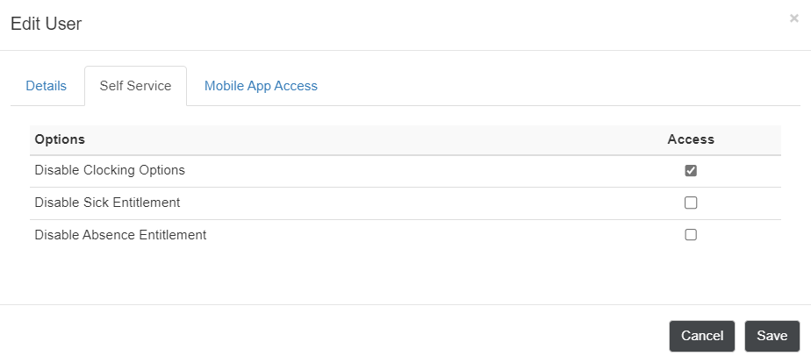This screenshot has width=811, height=363.
Task: Click the Cancel button
Action: (x=702, y=336)
